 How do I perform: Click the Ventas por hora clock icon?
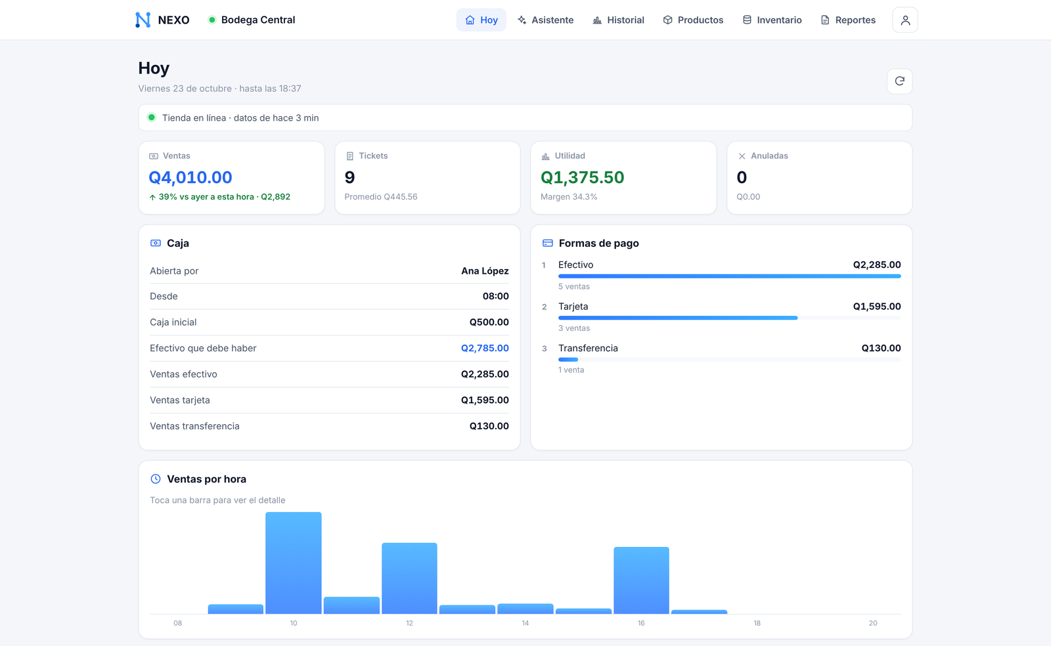click(x=156, y=479)
